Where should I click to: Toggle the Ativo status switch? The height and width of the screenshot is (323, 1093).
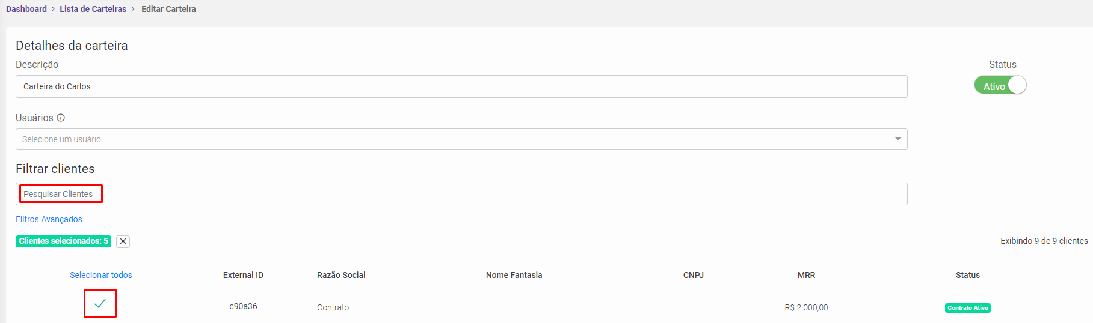(1000, 85)
